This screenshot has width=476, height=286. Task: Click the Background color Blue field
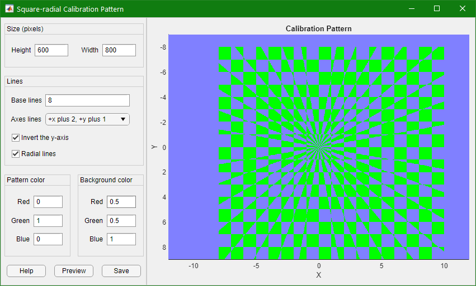tap(121, 239)
